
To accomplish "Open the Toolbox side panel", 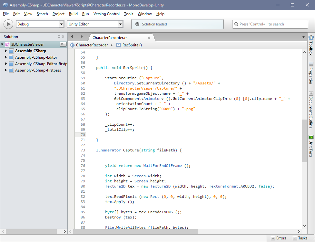I will click(x=311, y=45).
